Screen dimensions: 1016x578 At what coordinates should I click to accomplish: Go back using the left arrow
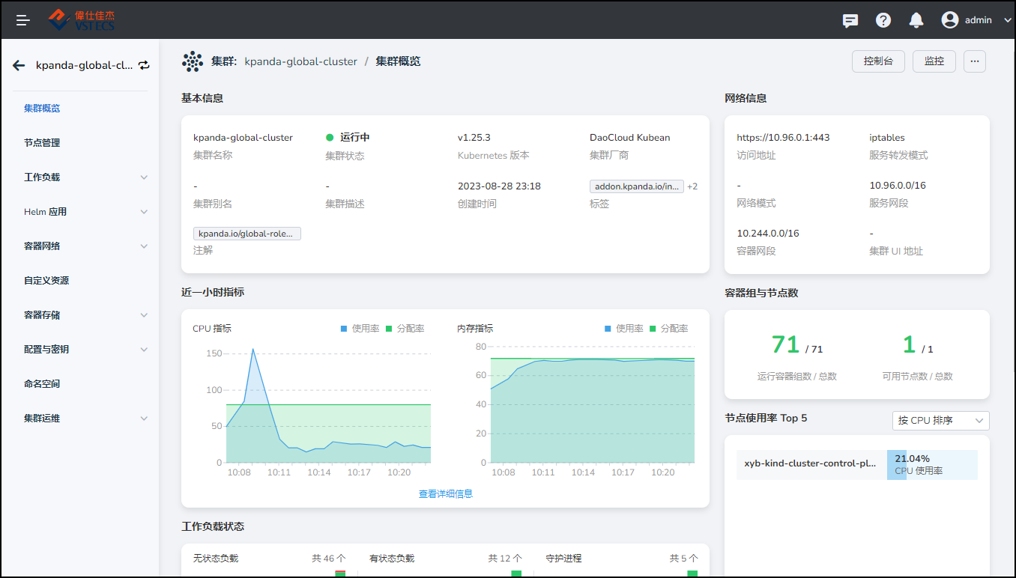coord(19,65)
